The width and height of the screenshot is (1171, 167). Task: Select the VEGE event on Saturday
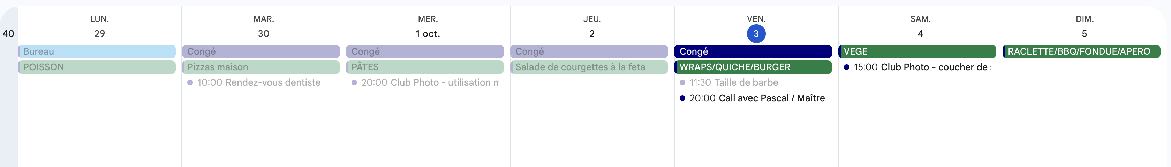917,51
